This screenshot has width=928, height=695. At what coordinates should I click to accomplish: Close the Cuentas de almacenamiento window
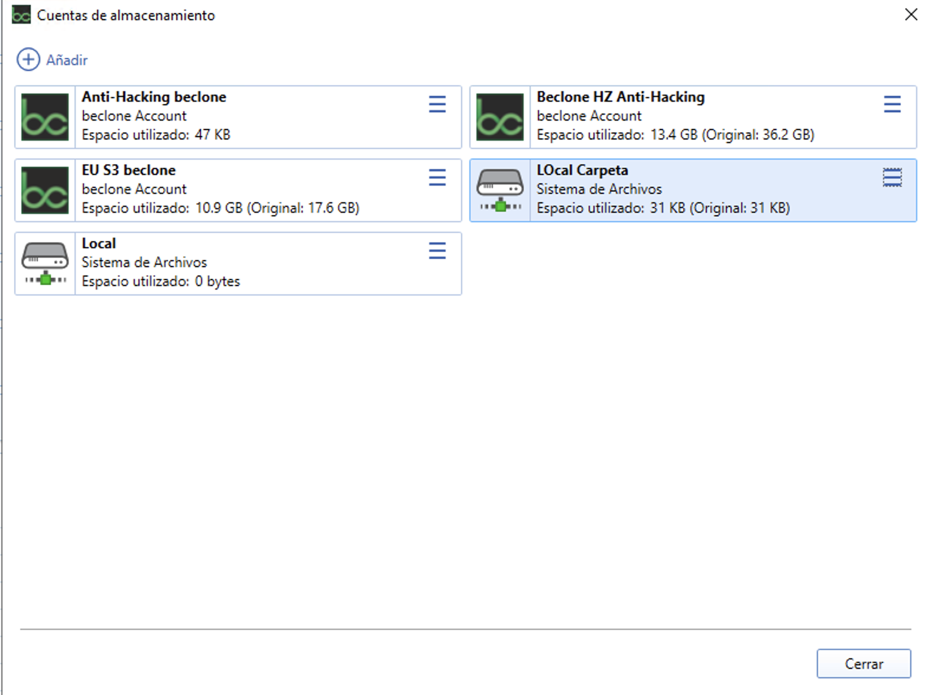[911, 15]
